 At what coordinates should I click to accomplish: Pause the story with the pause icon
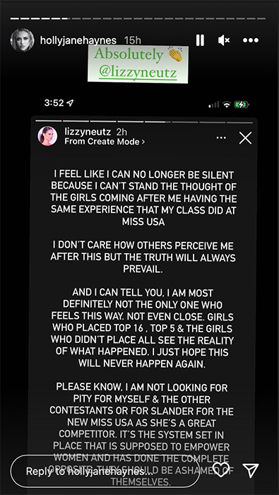[200, 40]
